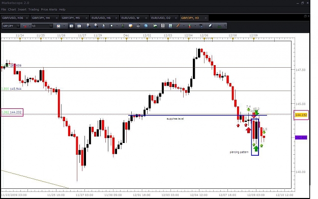Open the File menu

(4, 10)
